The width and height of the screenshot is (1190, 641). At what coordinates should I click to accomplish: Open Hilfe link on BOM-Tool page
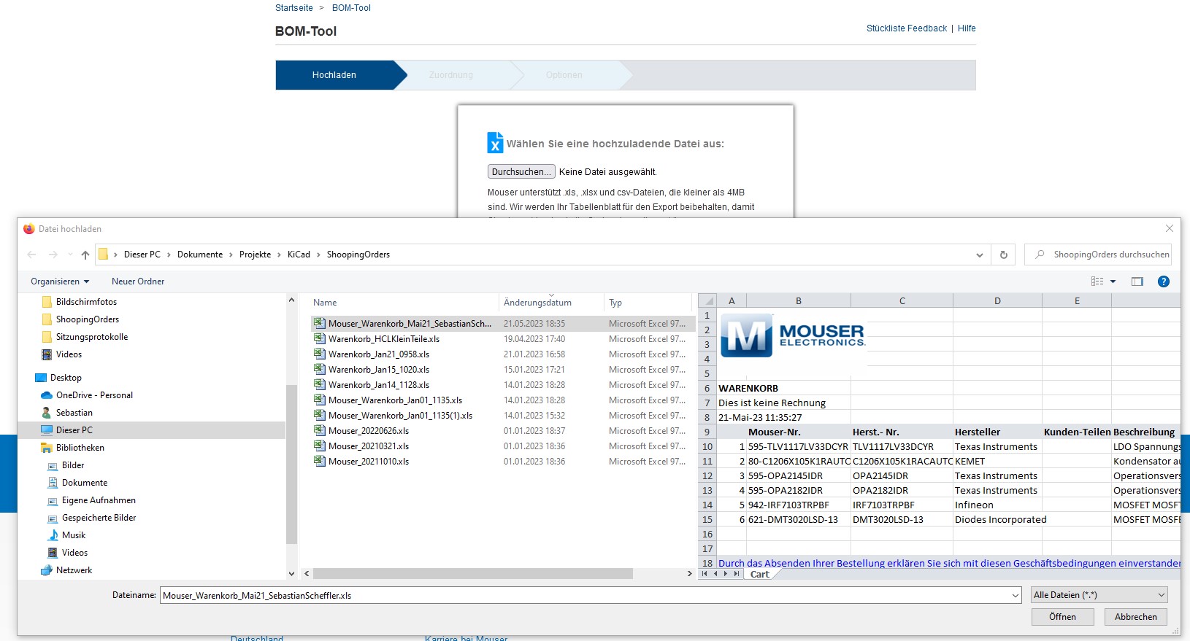point(967,28)
